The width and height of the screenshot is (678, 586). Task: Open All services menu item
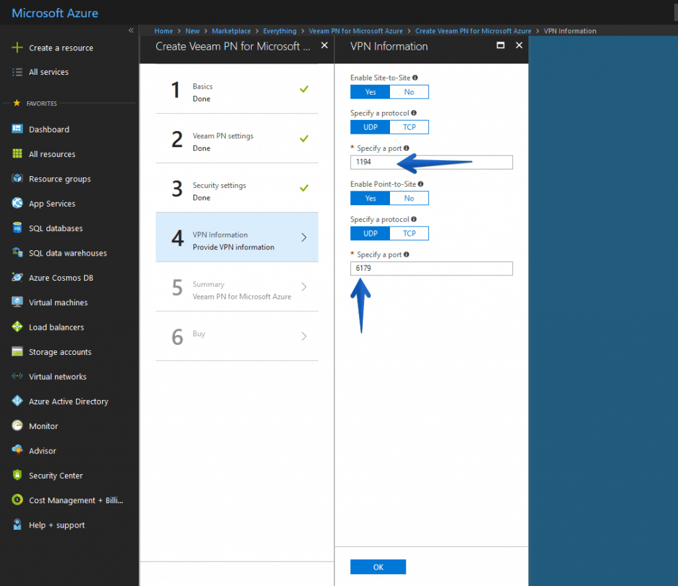coord(48,72)
